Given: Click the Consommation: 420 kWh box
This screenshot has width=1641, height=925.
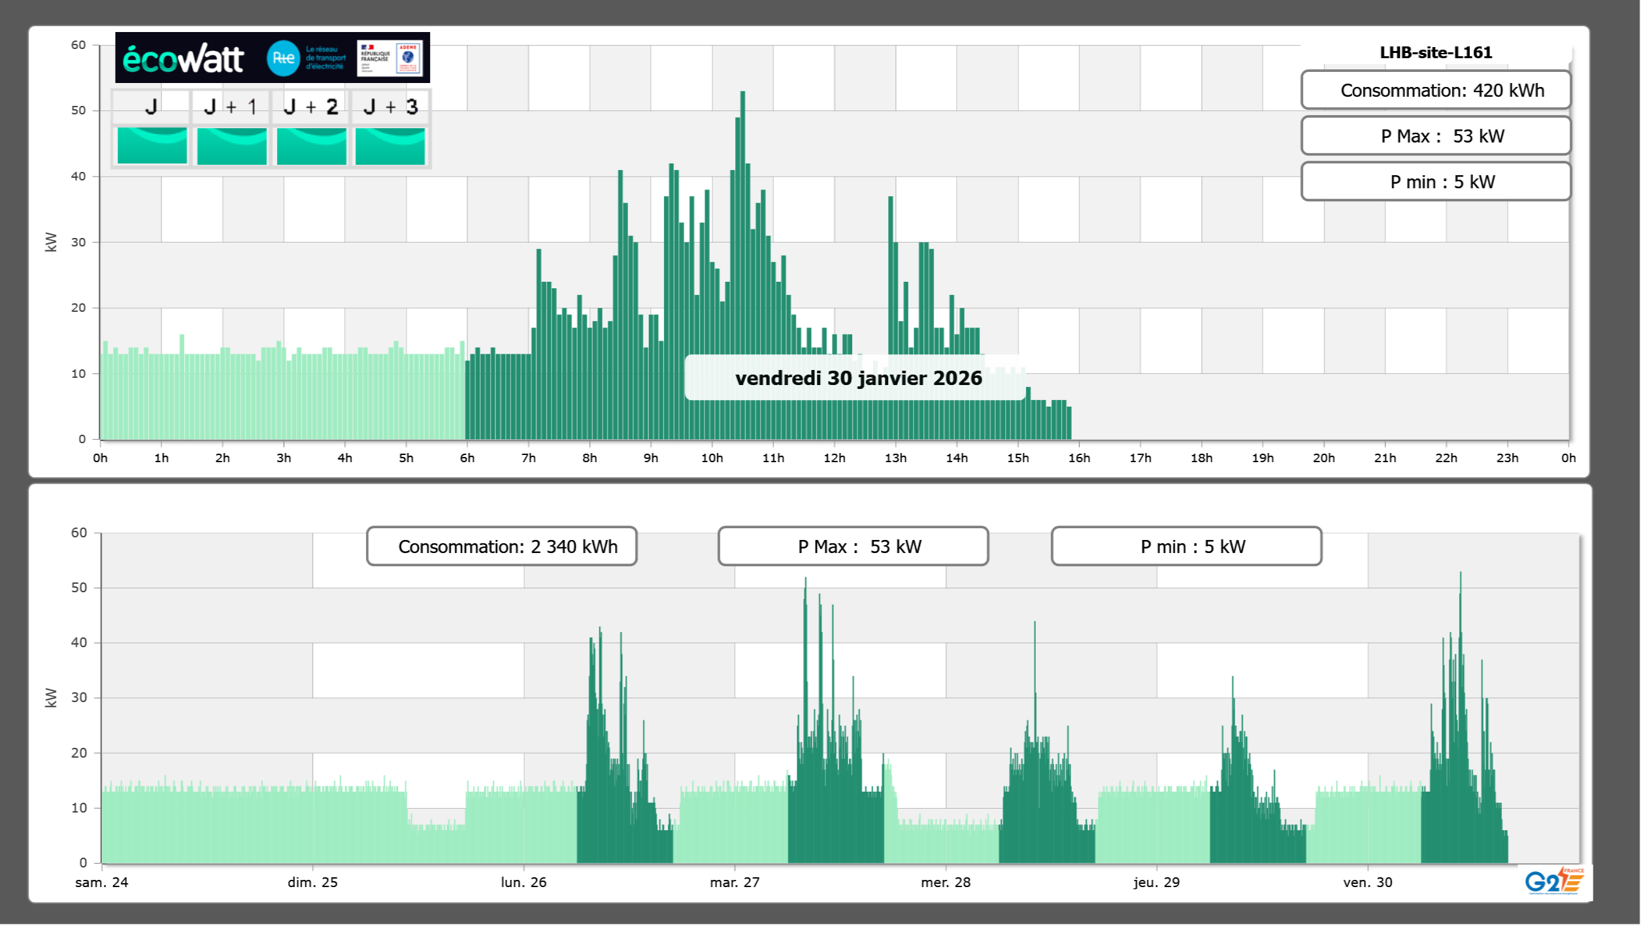Looking at the screenshot, I should (1436, 90).
